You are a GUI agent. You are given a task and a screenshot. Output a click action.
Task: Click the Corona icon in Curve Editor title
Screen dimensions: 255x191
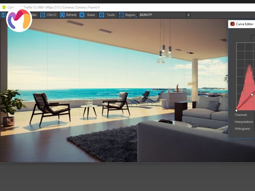[x=232, y=24]
